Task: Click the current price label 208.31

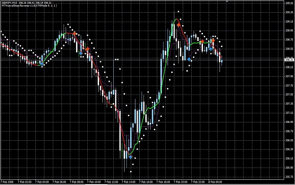Action: pos(289,60)
